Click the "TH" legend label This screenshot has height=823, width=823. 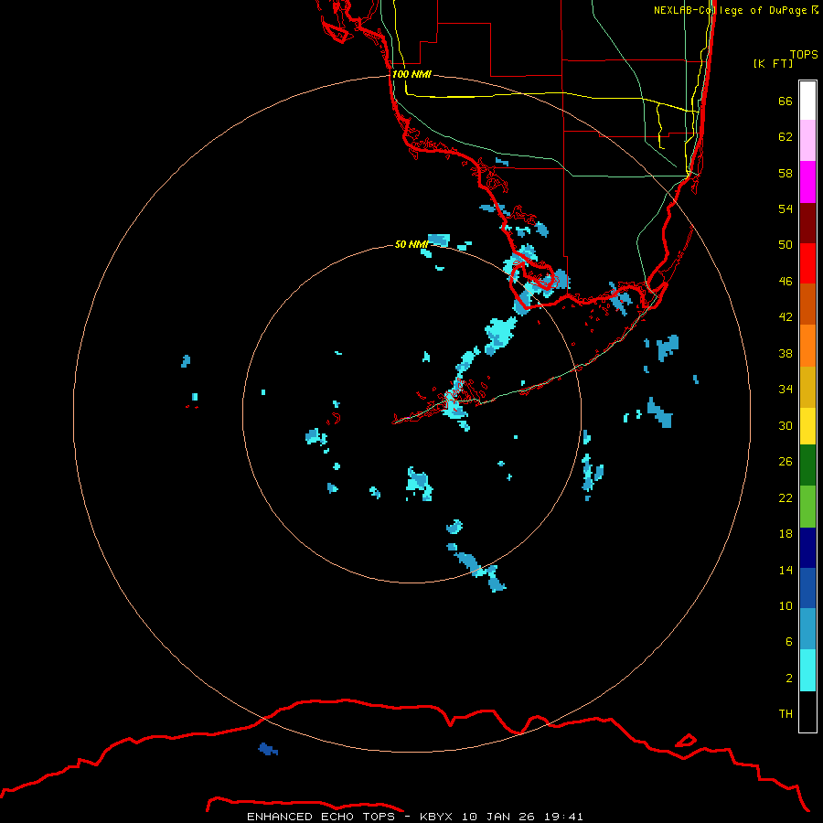coord(786,714)
